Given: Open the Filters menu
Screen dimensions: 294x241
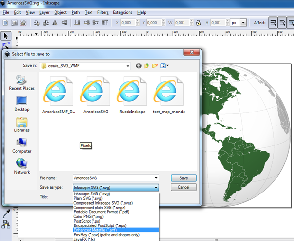Looking at the screenshot, I should coord(103,12).
